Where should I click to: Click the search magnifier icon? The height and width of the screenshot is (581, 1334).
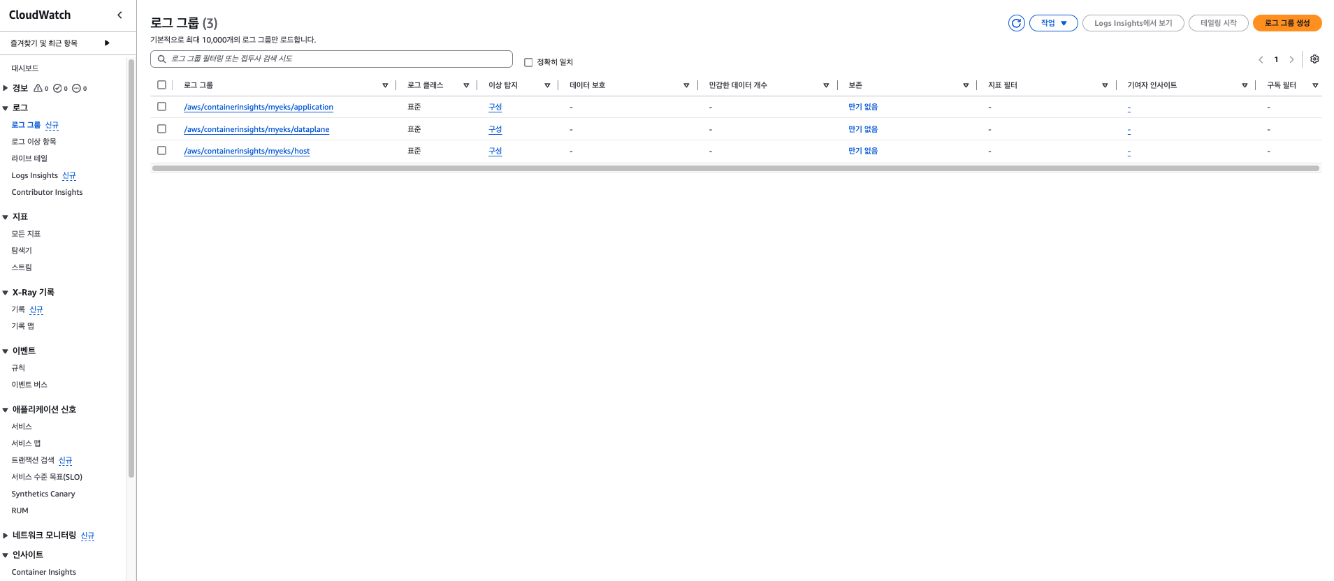click(161, 59)
